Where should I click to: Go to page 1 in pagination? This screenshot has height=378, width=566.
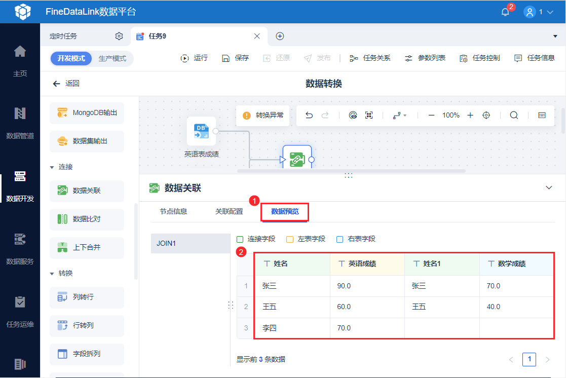pyautogui.click(x=529, y=359)
